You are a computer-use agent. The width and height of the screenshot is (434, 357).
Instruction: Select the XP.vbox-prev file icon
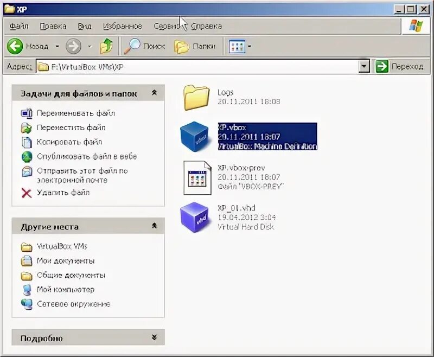pos(197,178)
